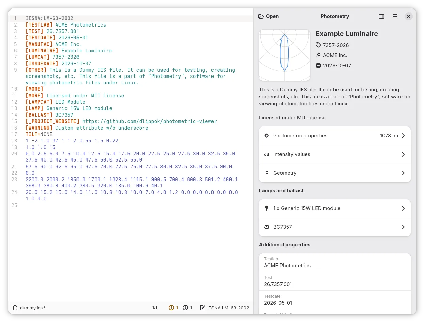The height and width of the screenshot is (323, 425).
Task: Expand the Geometry chevron
Action: pyautogui.click(x=403, y=173)
